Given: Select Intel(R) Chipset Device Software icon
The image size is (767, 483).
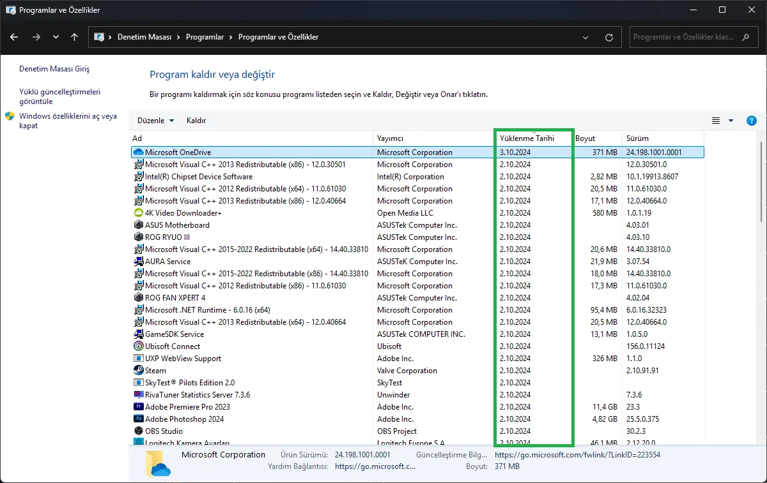Looking at the screenshot, I should 139,177.
